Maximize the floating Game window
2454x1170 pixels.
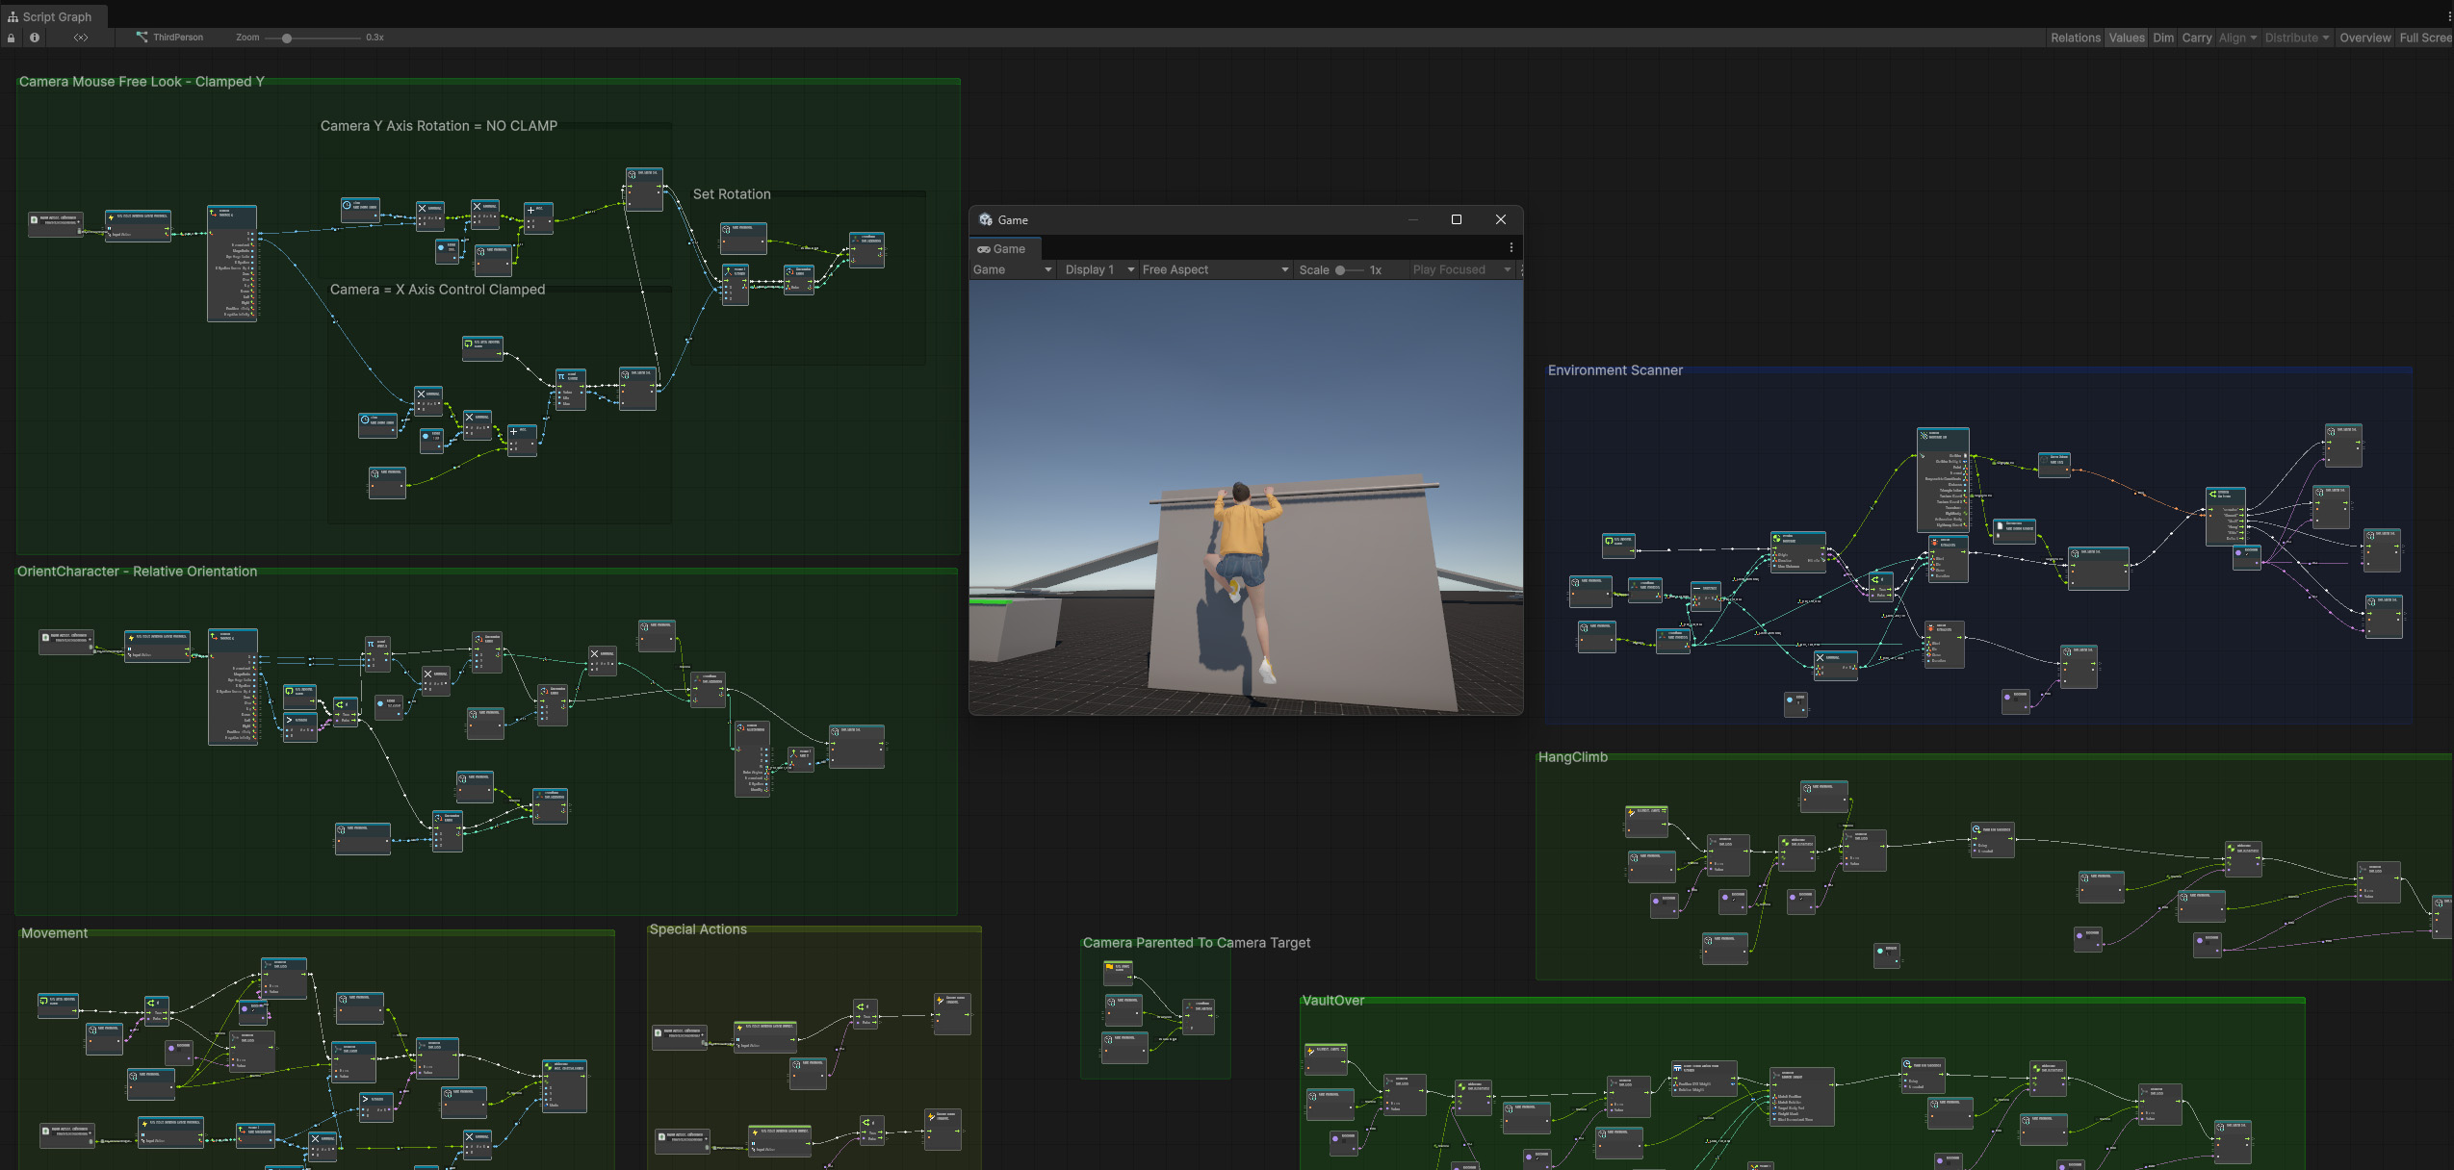(1456, 219)
